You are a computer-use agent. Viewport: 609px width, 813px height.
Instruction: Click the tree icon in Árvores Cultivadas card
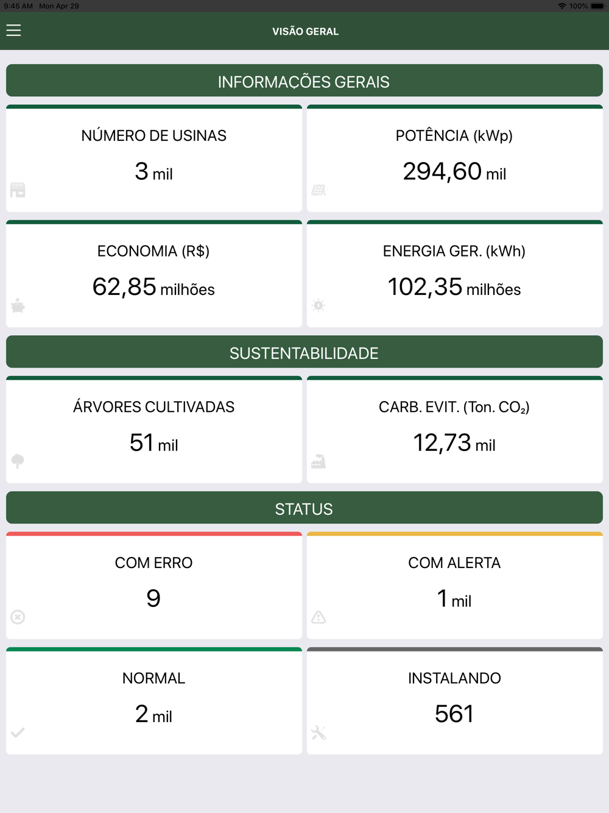pos(18,461)
